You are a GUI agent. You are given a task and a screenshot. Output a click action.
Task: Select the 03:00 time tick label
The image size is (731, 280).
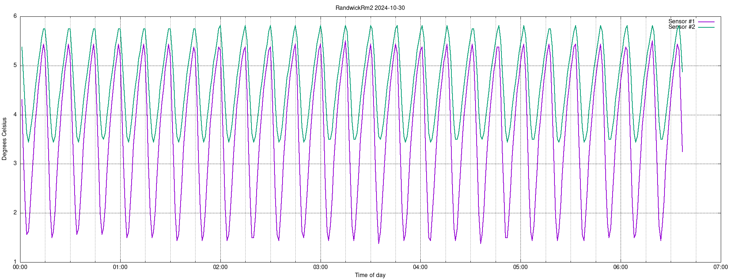pyautogui.click(x=321, y=267)
